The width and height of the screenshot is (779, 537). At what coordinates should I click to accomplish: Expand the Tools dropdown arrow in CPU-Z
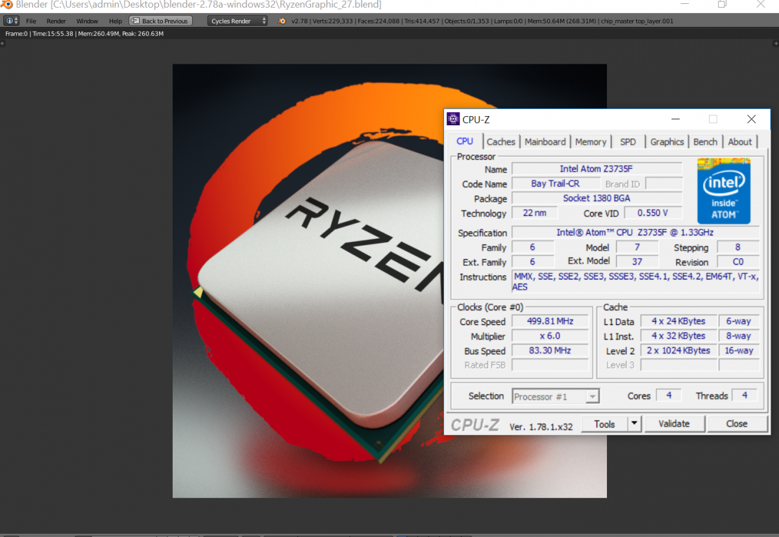pyautogui.click(x=635, y=424)
